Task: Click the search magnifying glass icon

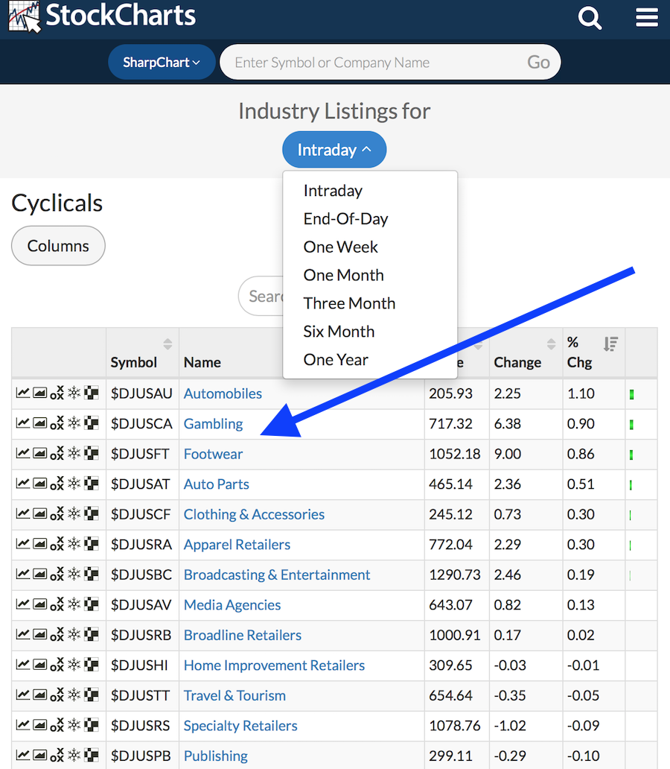Action: point(590,18)
